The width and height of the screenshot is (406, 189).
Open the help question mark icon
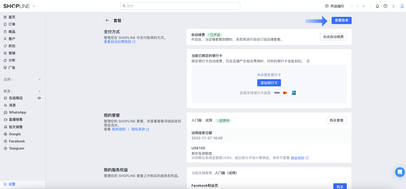coord(385,6)
